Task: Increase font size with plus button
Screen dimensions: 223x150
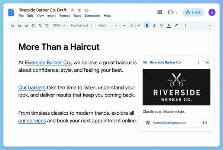Action: pyautogui.click(x=139, y=26)
